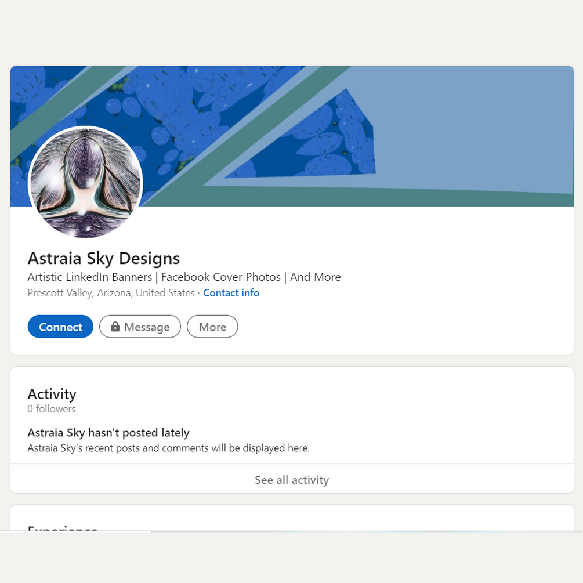
Task: Expand the More options button
Action: 212,327
